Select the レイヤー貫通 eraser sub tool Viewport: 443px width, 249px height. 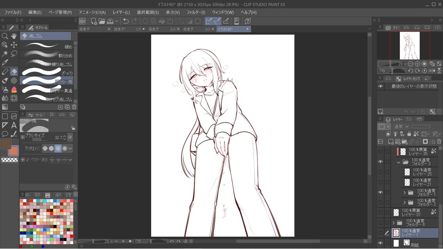[x=47, y=89]
